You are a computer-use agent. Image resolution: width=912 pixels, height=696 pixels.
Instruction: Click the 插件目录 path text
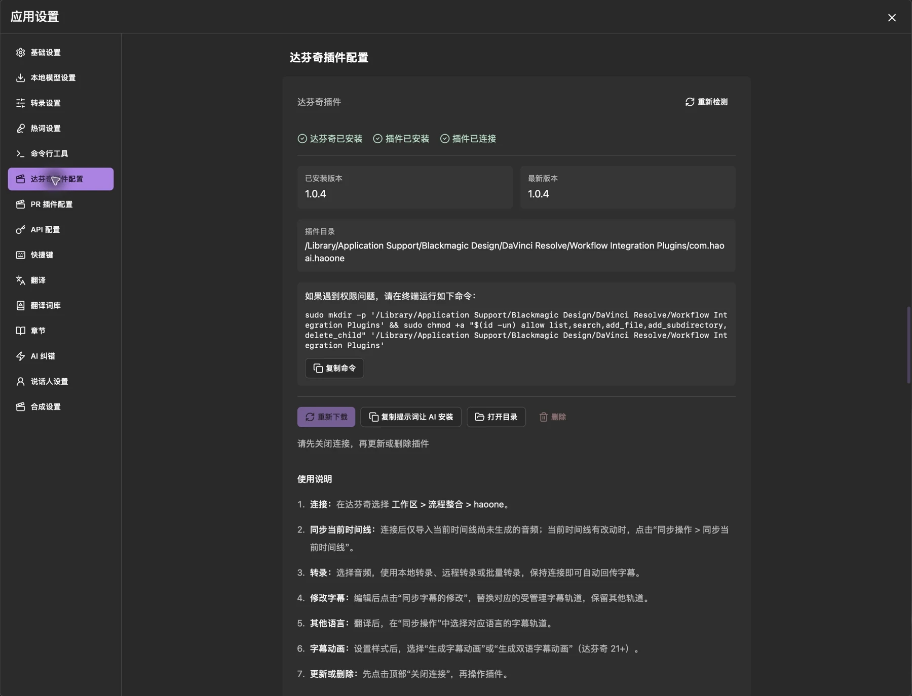coord(515,252)
